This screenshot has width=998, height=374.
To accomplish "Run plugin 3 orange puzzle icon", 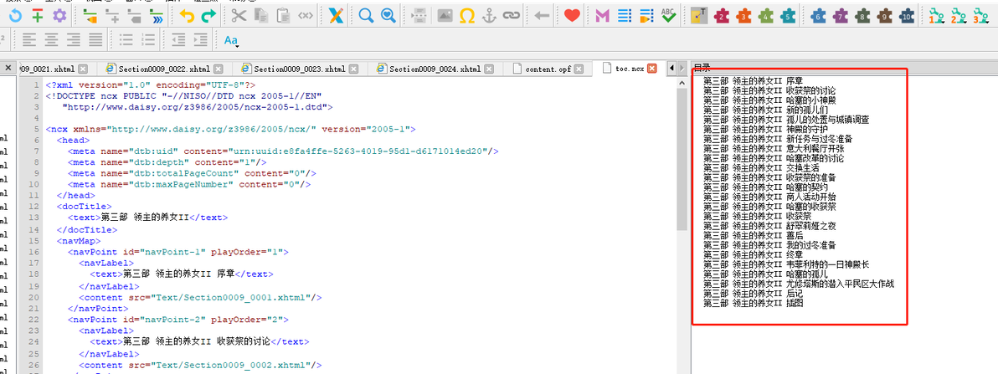I will (x=743, y=17).
